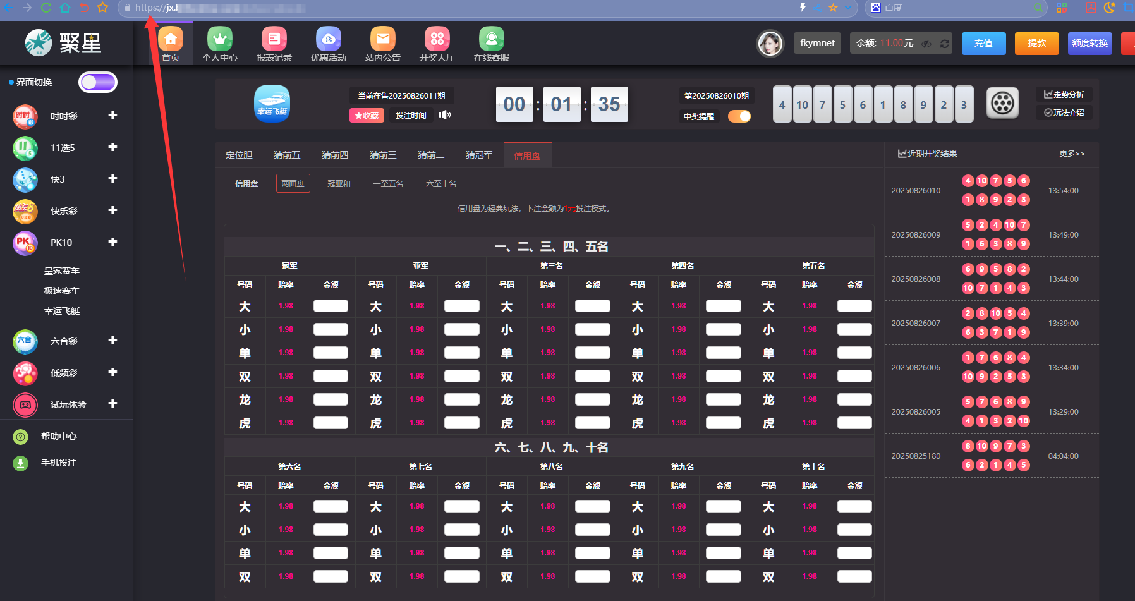Image resolution: width=1135 pixels, height=601 pixels.
Task: Toggle the 界面切换 switch
Action: coord(98,82)
